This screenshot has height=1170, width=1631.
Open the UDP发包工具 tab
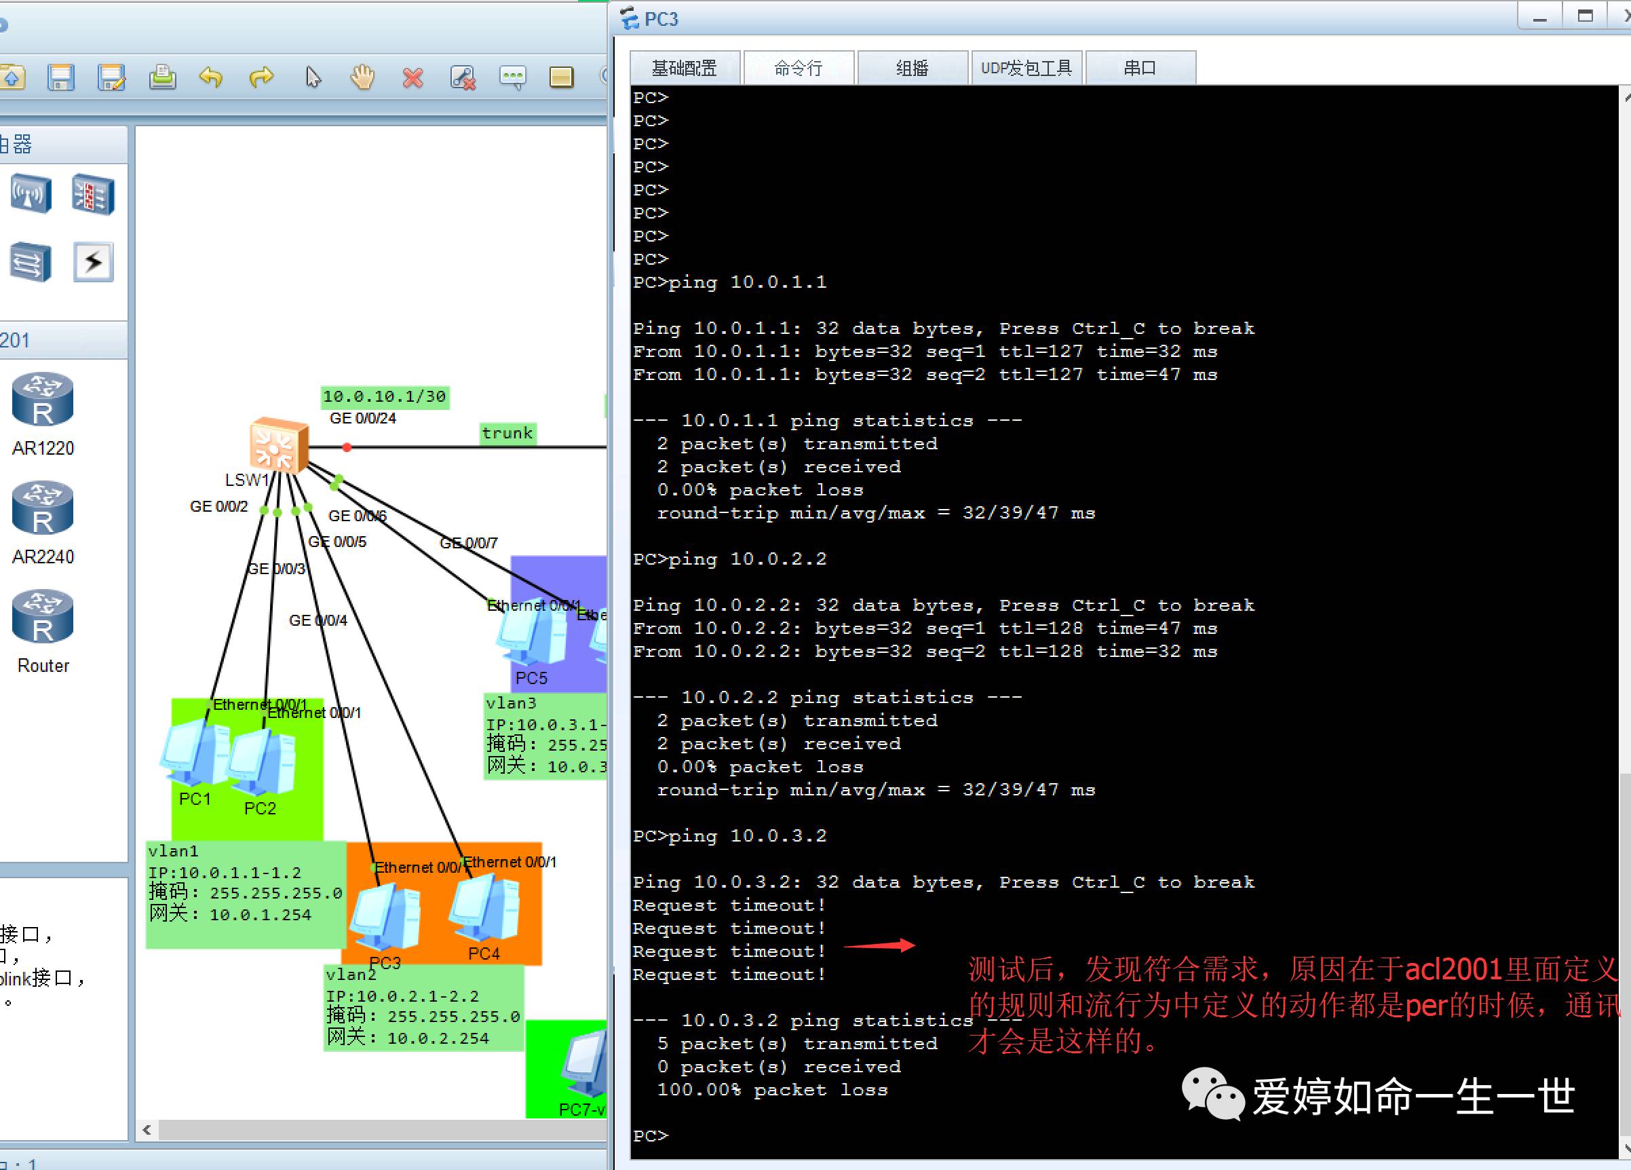click(x=1026, y=69)
